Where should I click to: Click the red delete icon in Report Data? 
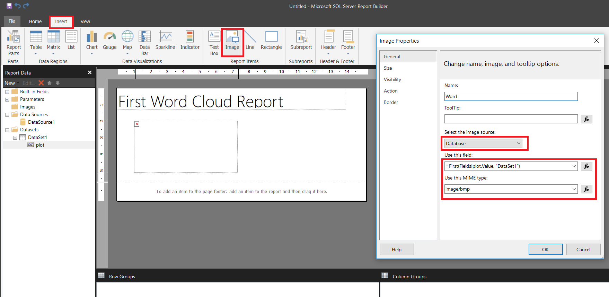(41, 83)
